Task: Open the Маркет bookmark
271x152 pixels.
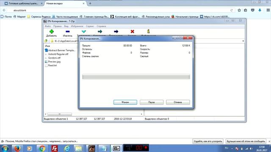Action: tap(19, 17)
